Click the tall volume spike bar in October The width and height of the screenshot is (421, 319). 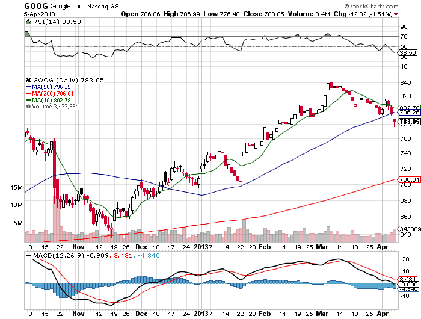tap(55, 219)
